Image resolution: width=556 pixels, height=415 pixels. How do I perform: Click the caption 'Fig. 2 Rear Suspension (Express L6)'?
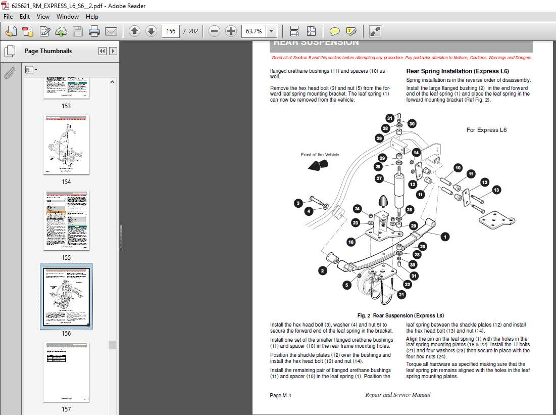(400, 315)
